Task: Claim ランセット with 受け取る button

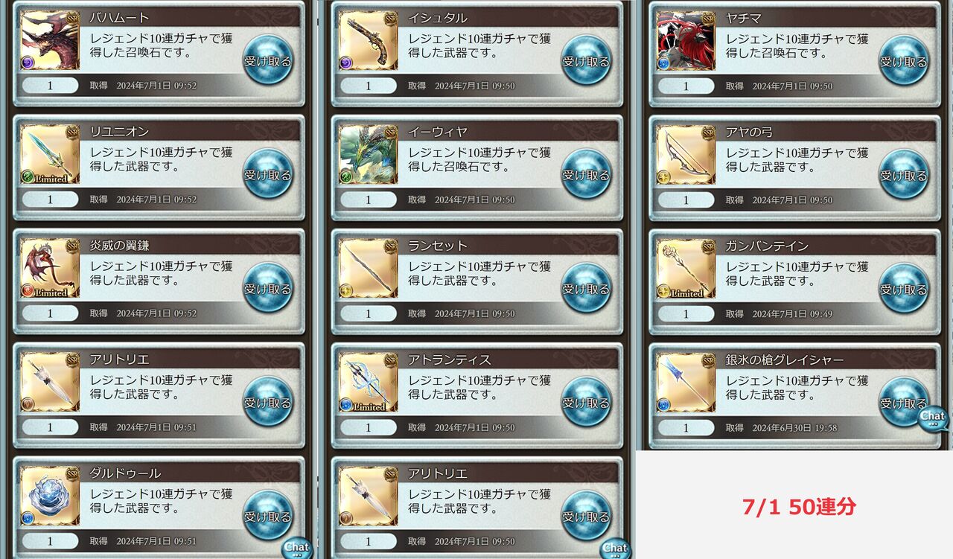Action: click(586, 288)
